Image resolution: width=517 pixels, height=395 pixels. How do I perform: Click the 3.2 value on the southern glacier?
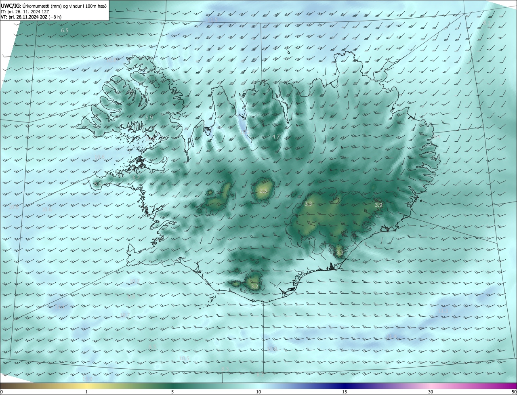click(254, 287)
